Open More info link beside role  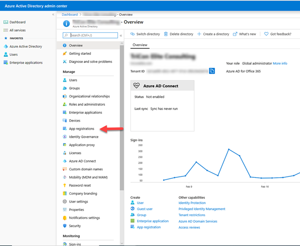click(x=280, y=63)
